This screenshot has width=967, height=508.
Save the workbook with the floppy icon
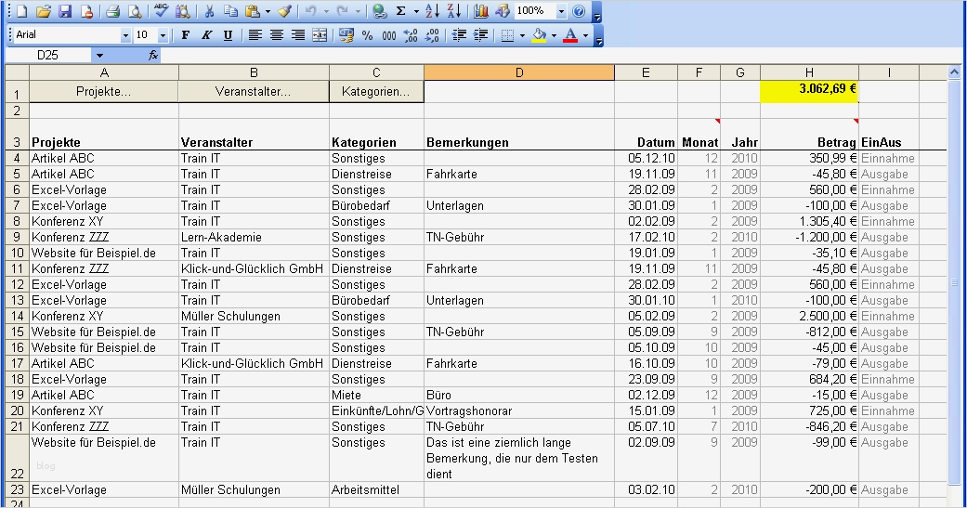coord(65,11)
